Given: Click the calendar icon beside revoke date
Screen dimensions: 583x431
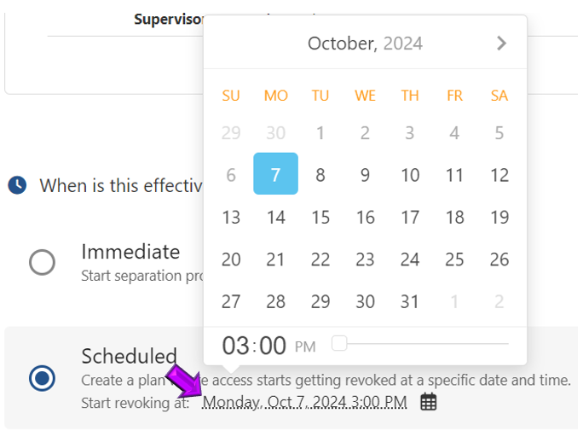Looking at the screenshot, I should coord(429,402).
